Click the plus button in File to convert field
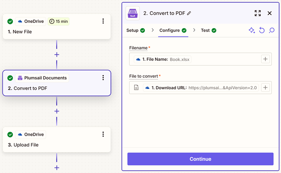 click(265, 88)
